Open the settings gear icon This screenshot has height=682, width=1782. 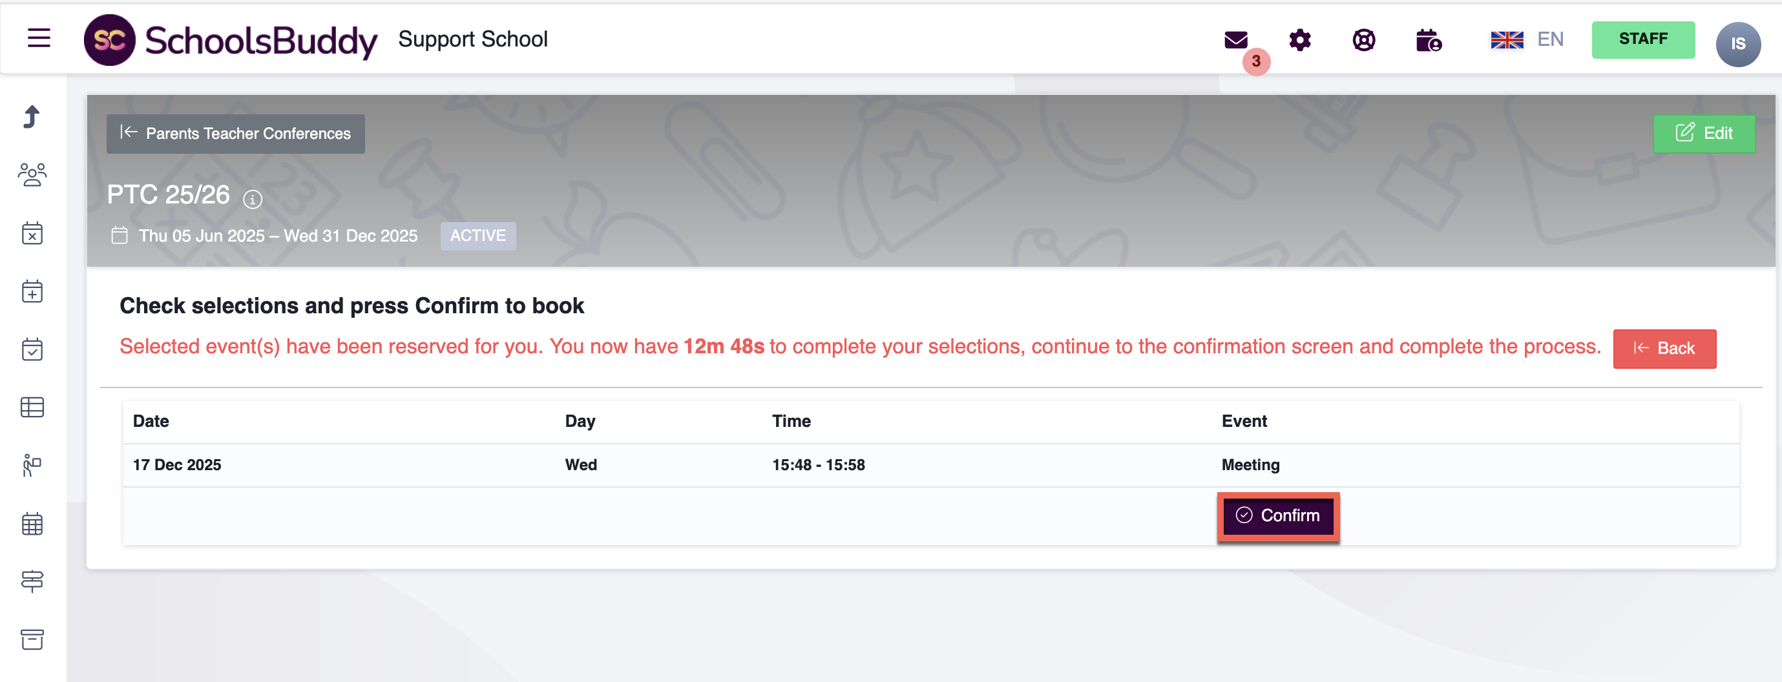point(1300,40)
